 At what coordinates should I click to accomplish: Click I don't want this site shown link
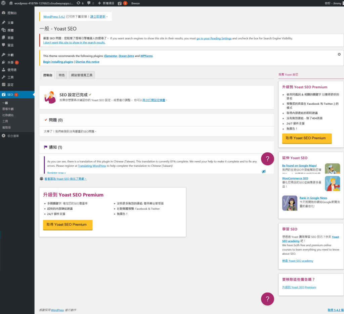(x=74, y=43)
